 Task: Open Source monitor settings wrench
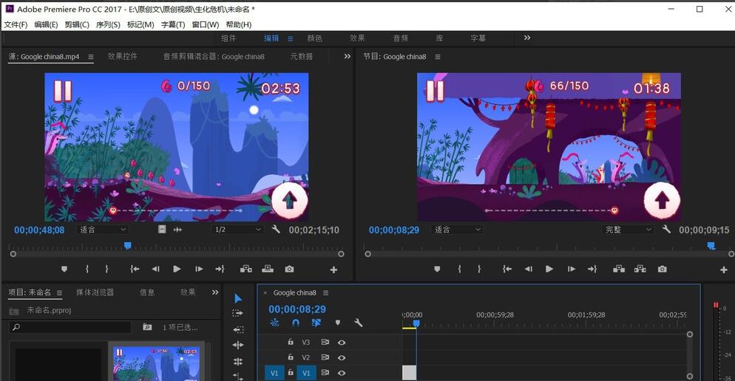pos(276,230)
